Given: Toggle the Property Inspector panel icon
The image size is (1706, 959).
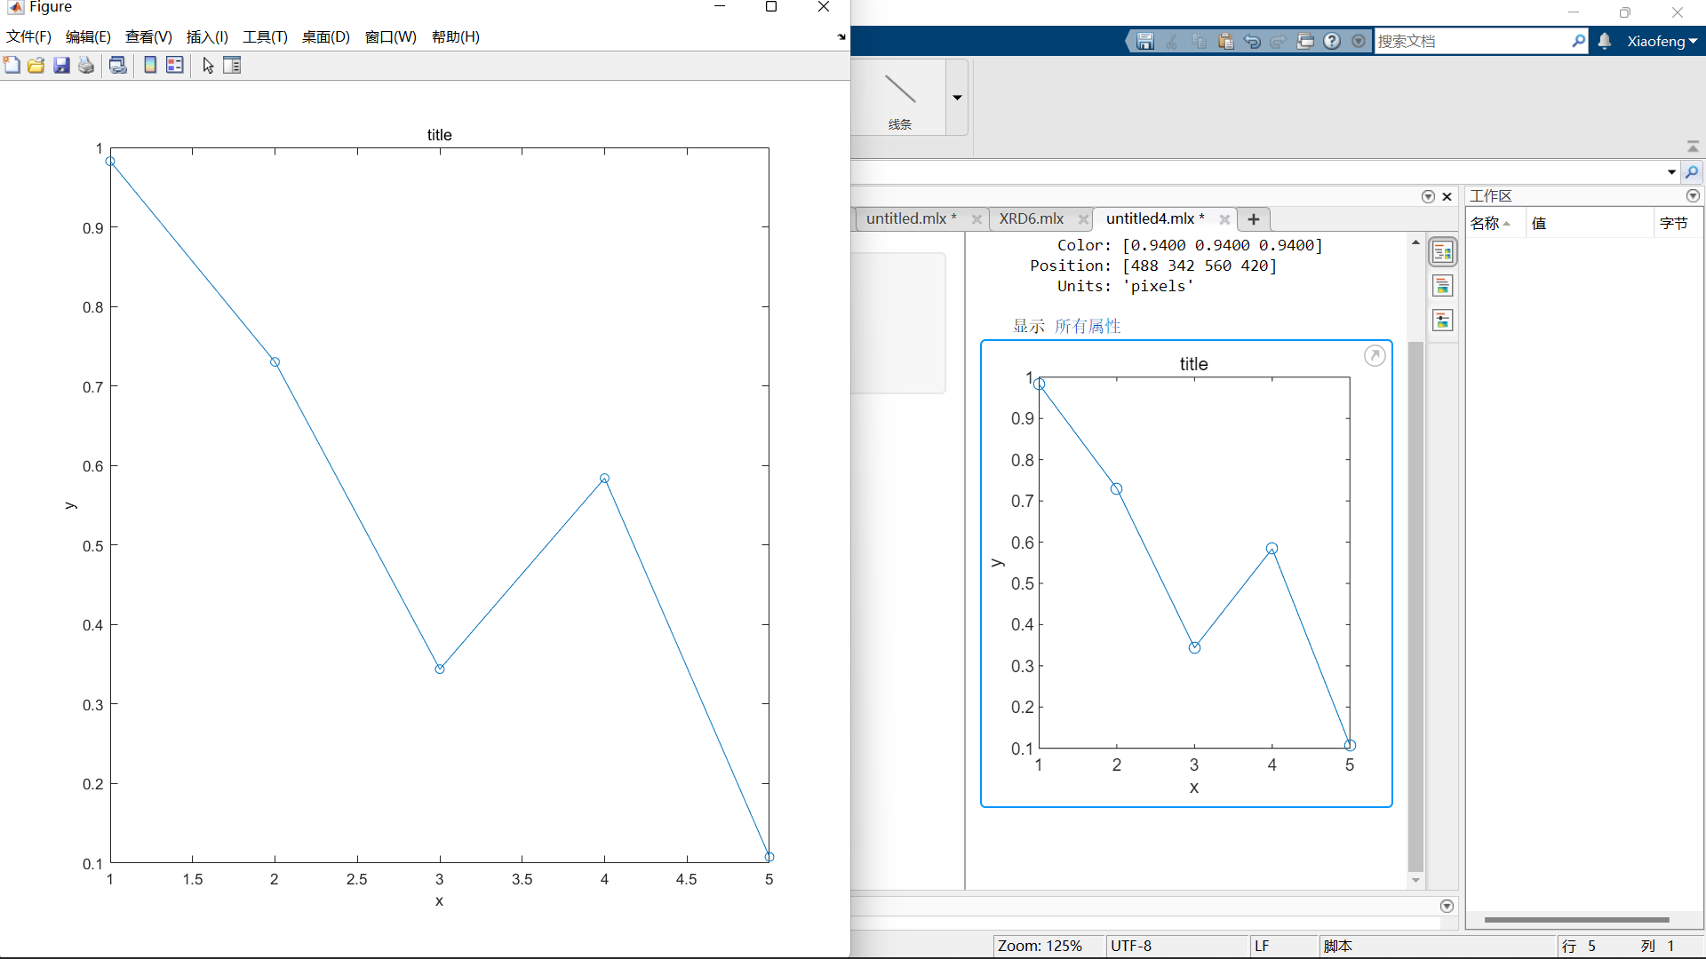Looking at the screenshot, I should 232,65.
